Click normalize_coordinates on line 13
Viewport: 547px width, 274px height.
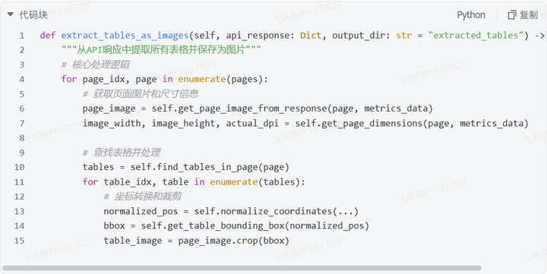click(273, 211)
